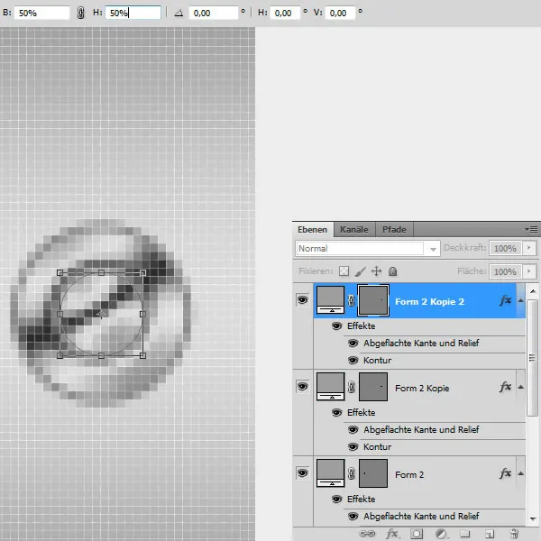Add a layer mask using the bottom mask icon
The image size is (541, 541).
point(417,534)
